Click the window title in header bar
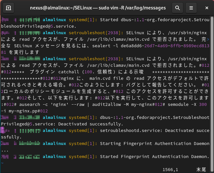The height and width of the screenshot is (173, 214). pyautogui.click(x=98, y=7)
